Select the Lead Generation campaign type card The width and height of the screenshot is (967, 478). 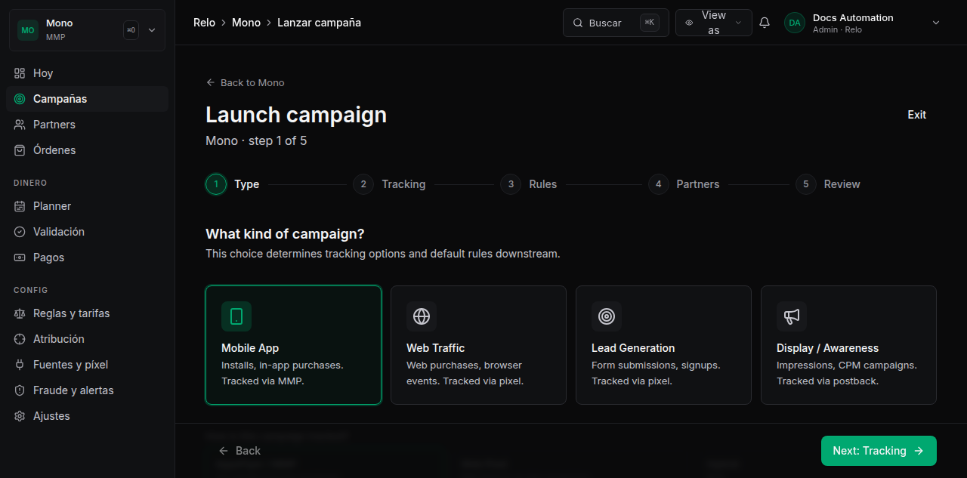click(663, 345)
